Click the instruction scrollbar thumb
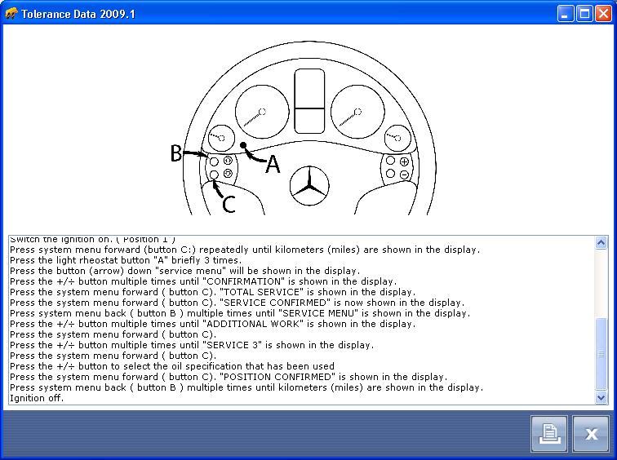Image resolution: width=617 pixels, height=460 pixels. pos(601,354)
